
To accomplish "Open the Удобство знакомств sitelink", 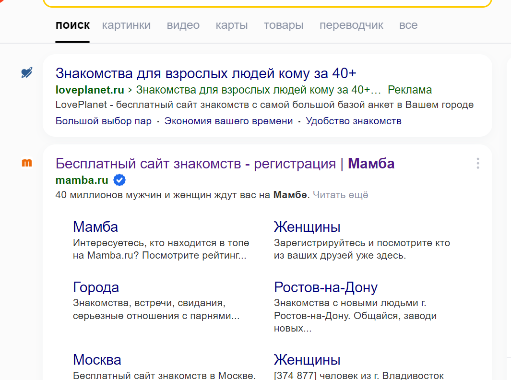I will coord(353,121).
